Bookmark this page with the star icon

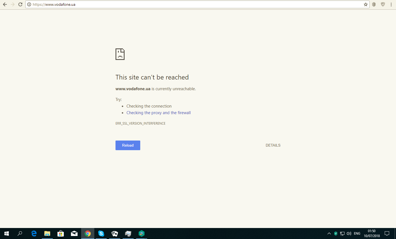[365, 4]
